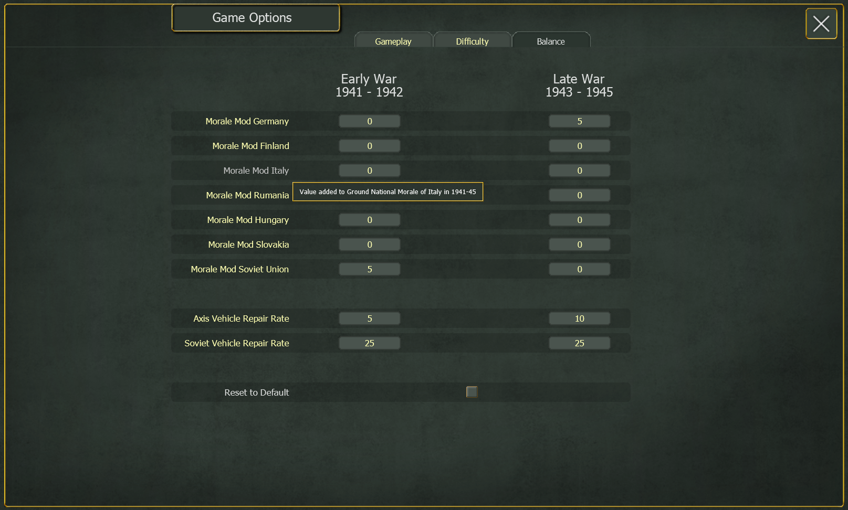Close the Game Options window
This screenshot has width=848, height=510.
821,24
